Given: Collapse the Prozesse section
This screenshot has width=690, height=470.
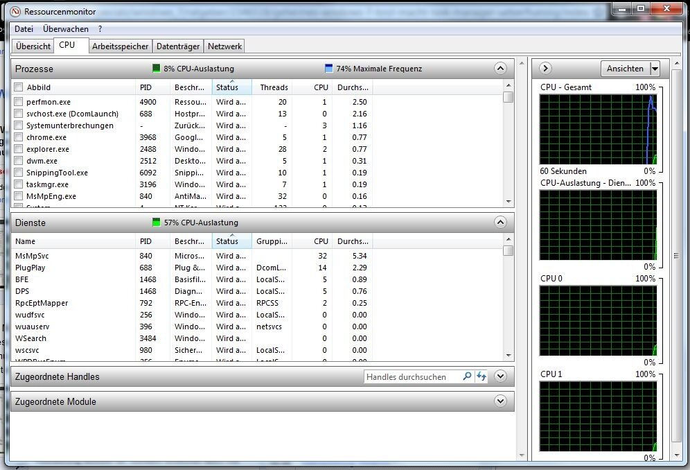Looking at the screenshot, I should click(500, 69).
